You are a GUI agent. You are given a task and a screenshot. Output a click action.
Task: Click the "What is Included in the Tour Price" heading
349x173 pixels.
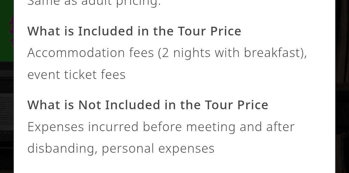(134, 31)
